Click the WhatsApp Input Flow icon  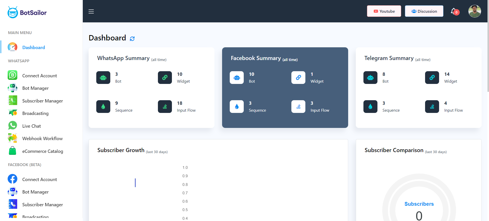(165, 107)
